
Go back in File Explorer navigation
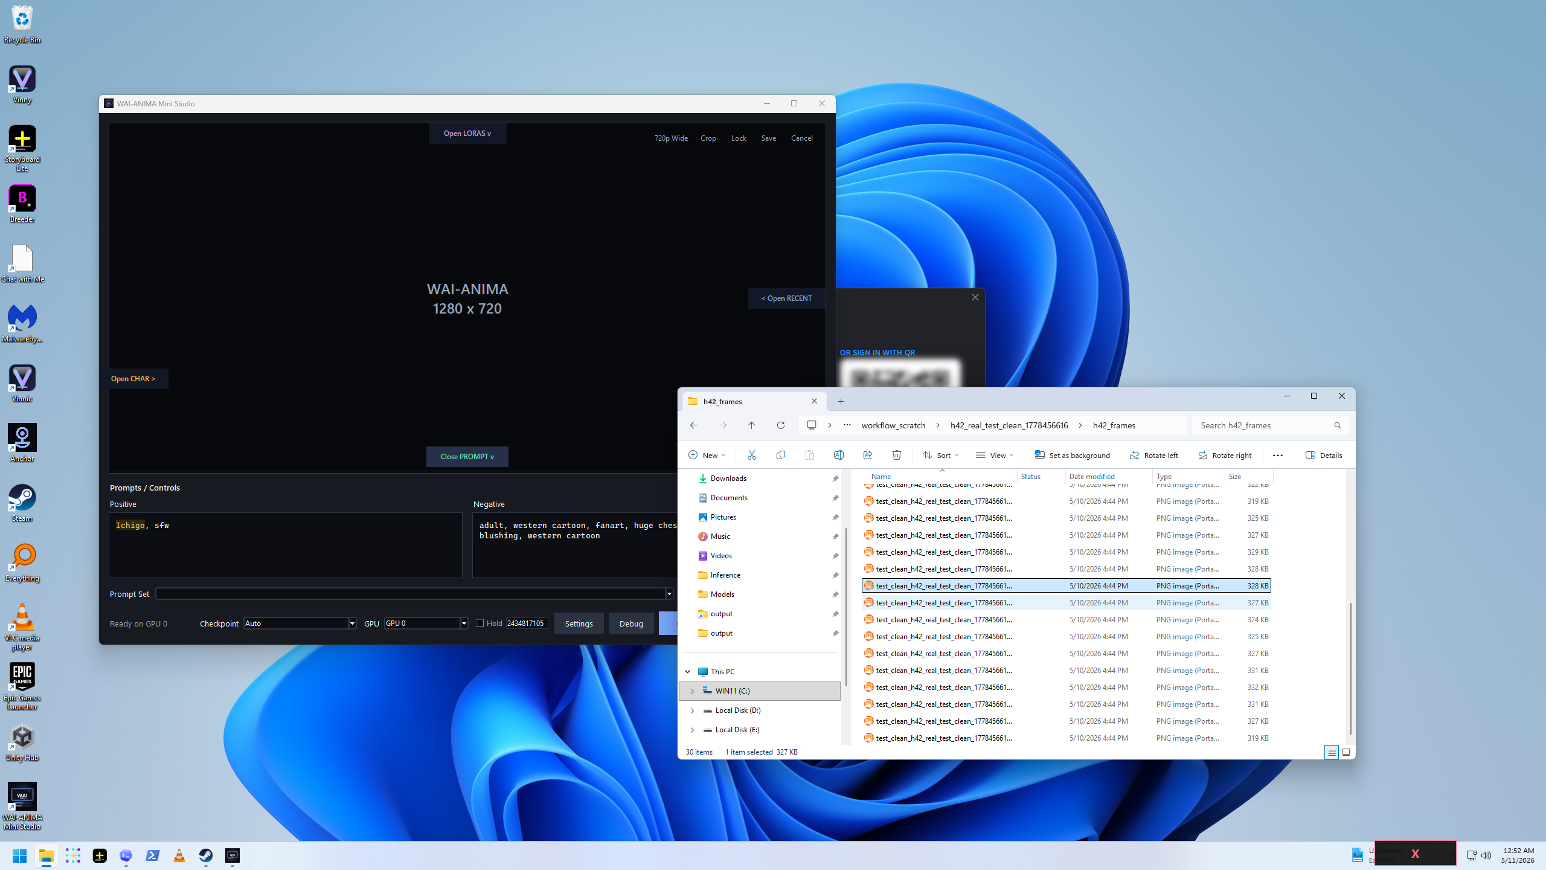pyautogui.click(x=693, y=425)
